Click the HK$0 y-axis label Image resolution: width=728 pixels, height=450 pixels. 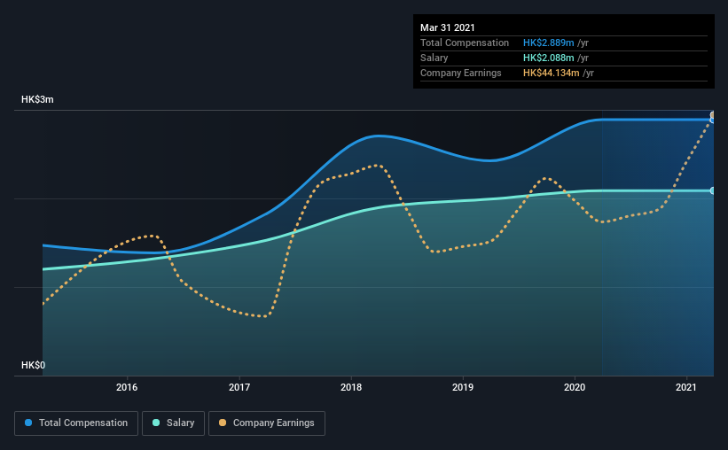[x=33, y=365]
